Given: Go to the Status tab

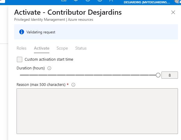Looking at the screenshot, I should 81,48.
